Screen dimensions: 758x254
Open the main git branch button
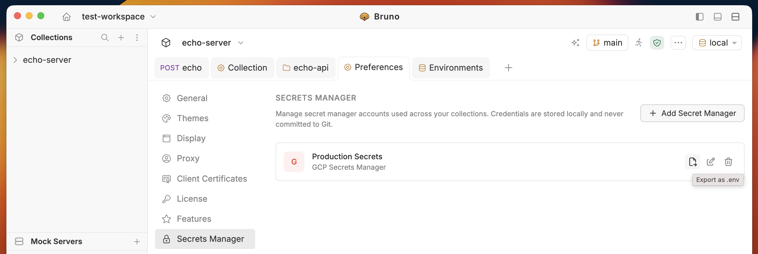607,43
